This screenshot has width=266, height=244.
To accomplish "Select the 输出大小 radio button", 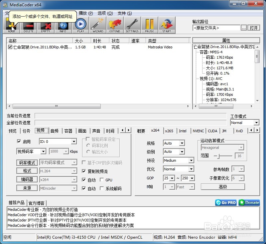I will point(88,152).
